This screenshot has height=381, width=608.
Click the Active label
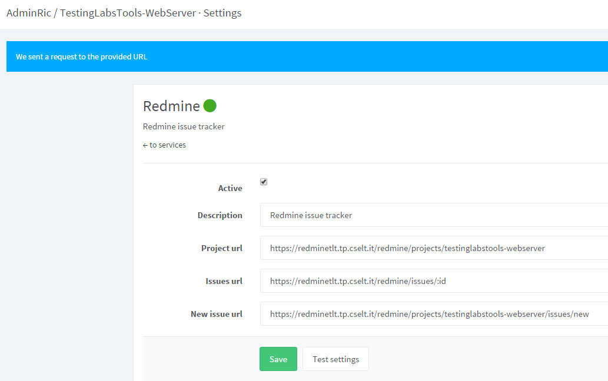230,188
